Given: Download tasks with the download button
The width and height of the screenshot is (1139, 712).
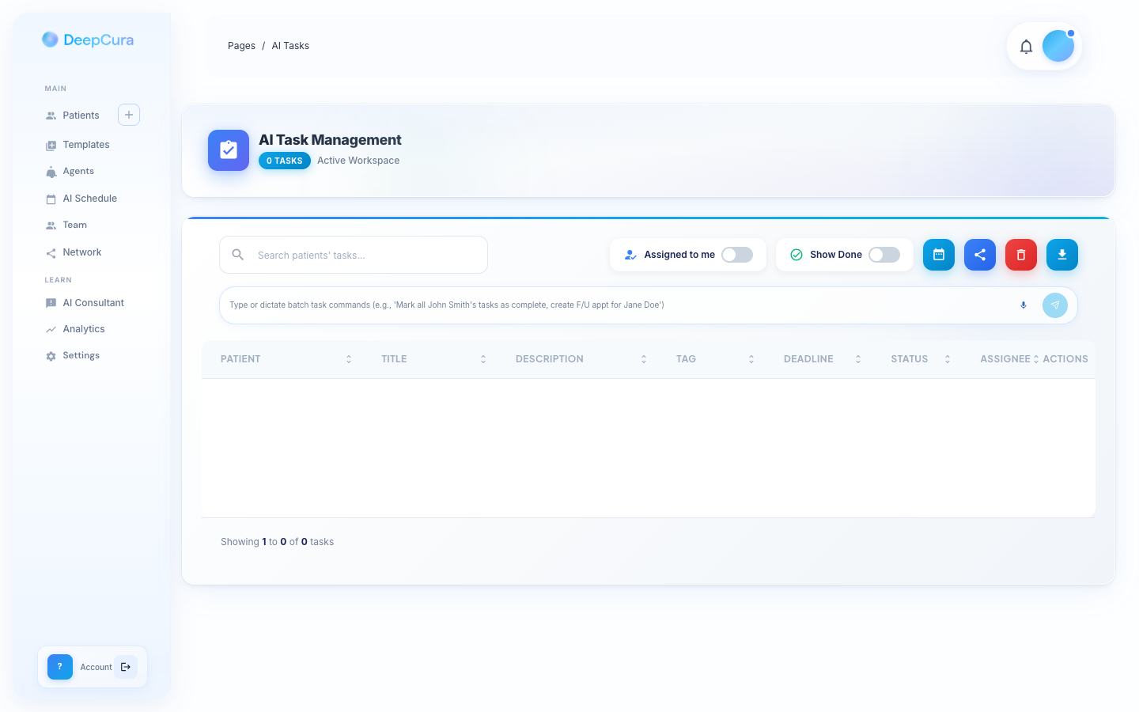Looking at the screenshot, I should point(1062,255).
